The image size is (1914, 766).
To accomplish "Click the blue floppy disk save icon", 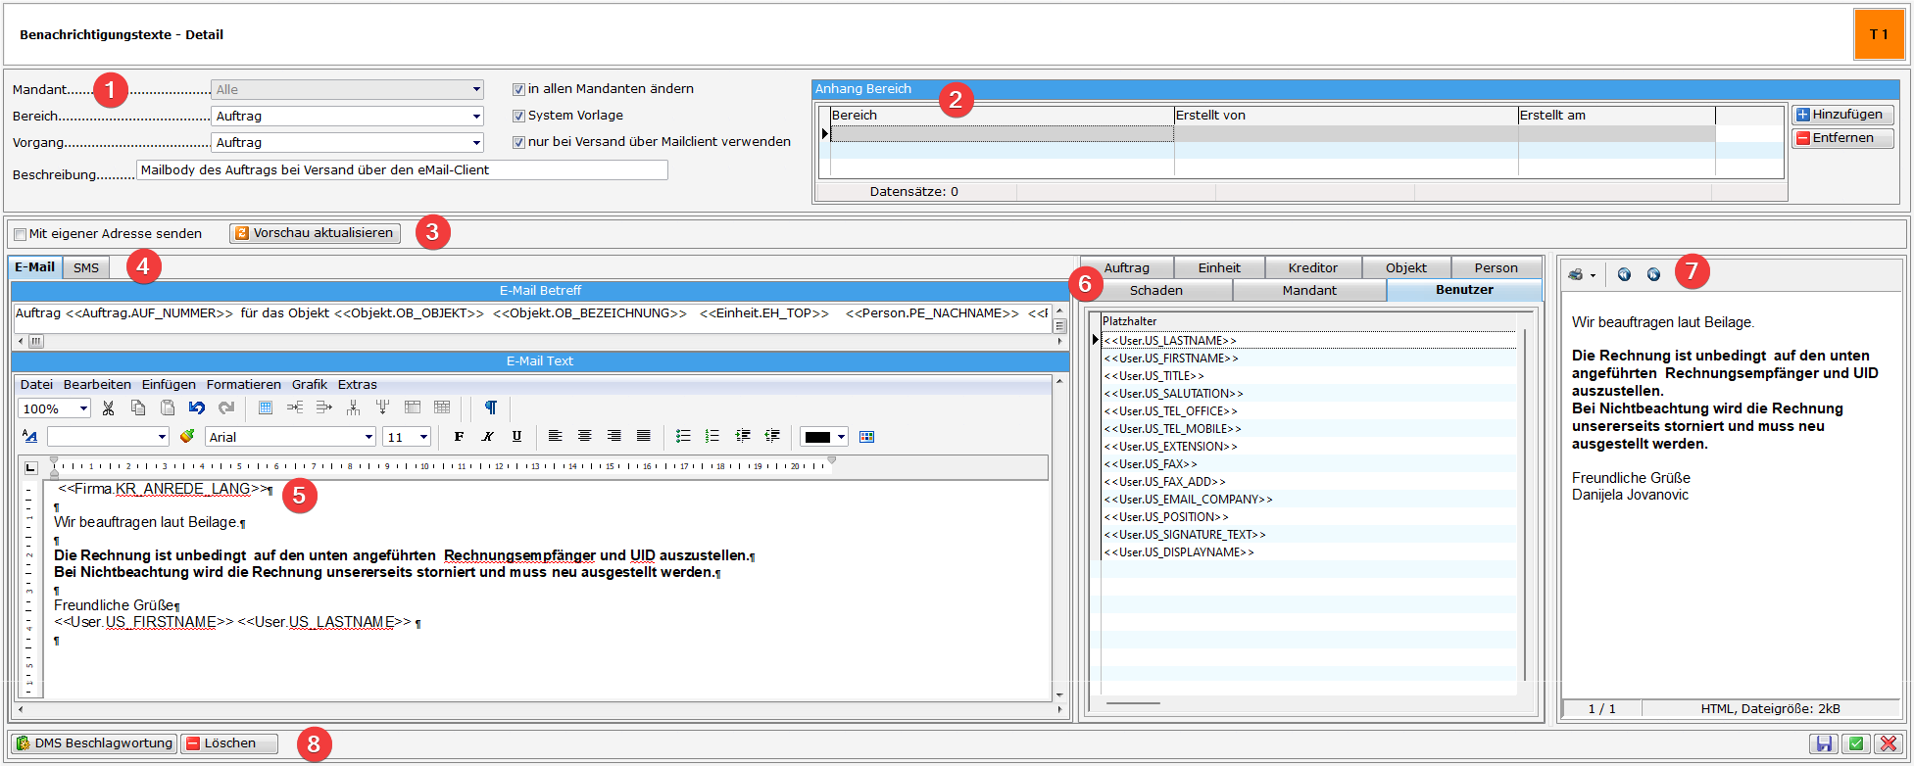I will tap(1823, 744).
